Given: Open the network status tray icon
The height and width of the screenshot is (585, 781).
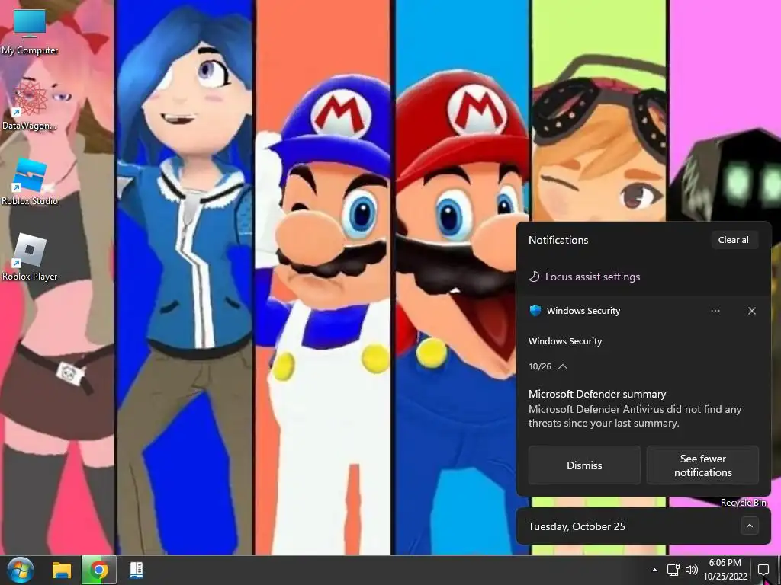Looking at the screenshot, I should [673, 570].
